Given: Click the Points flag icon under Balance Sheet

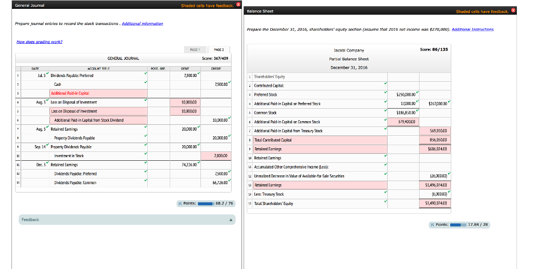Looking at the screenshot, I should click(x=432, y=224).
